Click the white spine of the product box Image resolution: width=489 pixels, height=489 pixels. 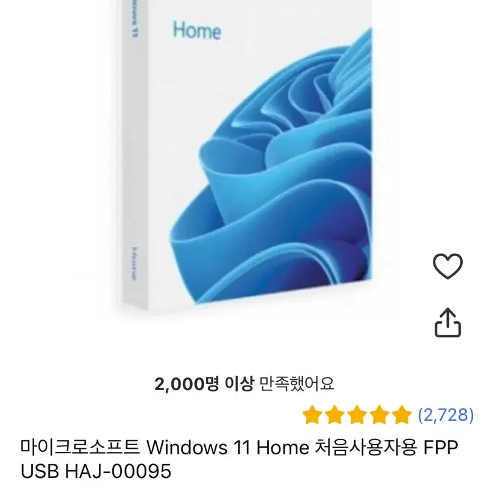[x=135, y=153]
